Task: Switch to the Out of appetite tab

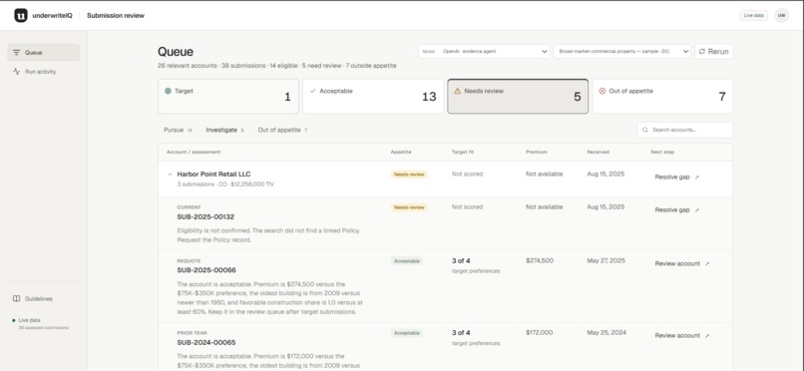Action: 282,131
